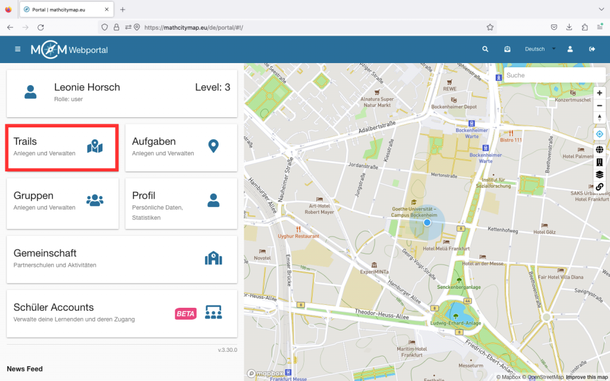Open the Deutsch language dropdown
610x381 pixels.
tap(539, 49)
